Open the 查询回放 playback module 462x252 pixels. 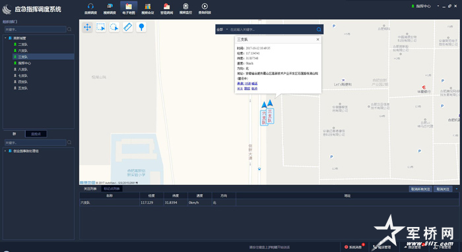tap(205, 9)
